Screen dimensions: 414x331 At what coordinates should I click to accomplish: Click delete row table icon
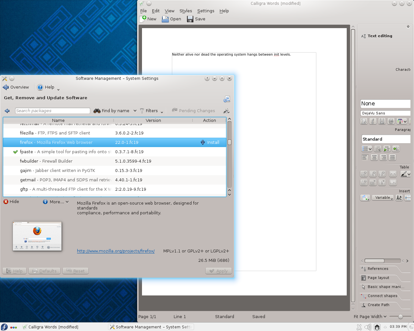(373, 183)
